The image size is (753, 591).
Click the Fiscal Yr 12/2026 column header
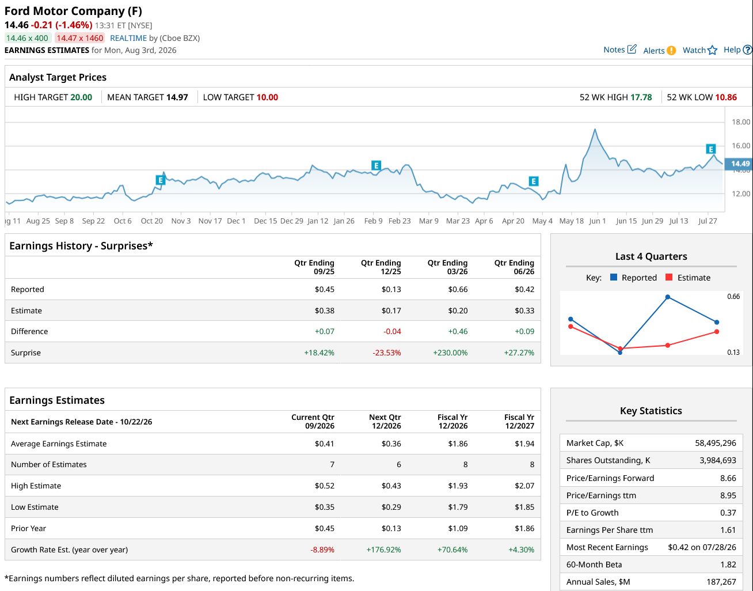click(452, 422)
